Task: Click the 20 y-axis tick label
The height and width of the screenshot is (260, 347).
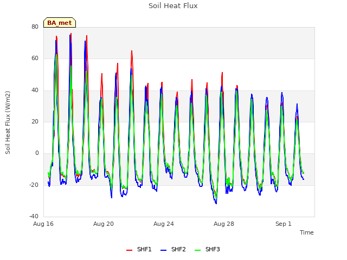Action: [35, 121]
